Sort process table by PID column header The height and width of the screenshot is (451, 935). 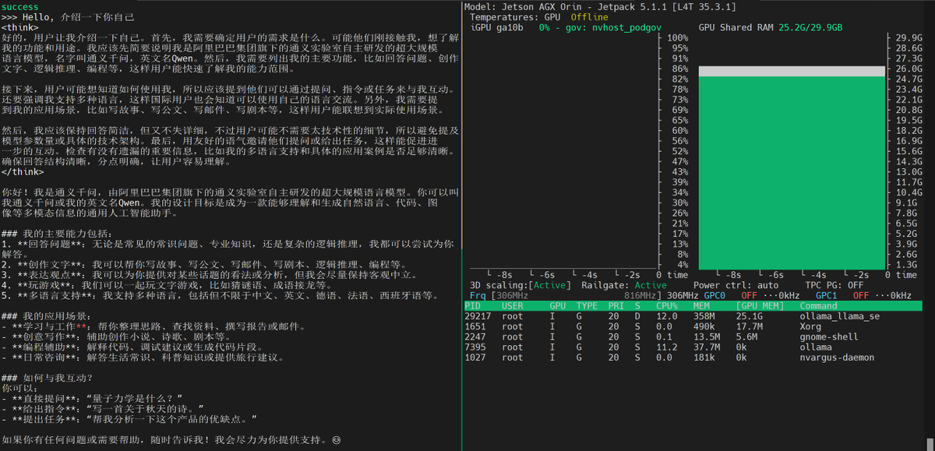click(474, 306)
